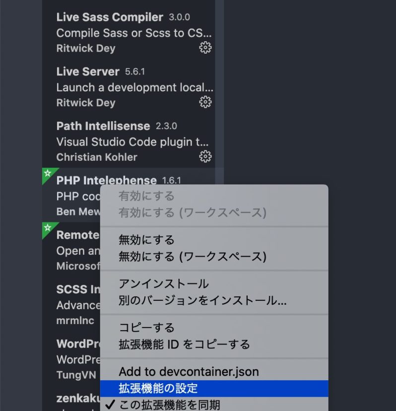Toggle この拡張機能を同期 checkmark option
This screenshot has width=396, height=411.
(169, 405)
